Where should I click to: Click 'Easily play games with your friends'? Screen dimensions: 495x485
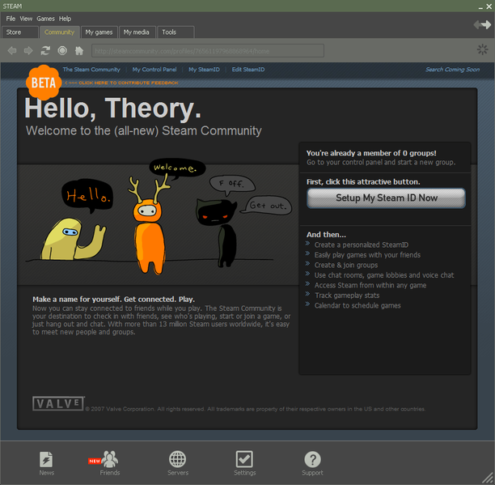367,255
